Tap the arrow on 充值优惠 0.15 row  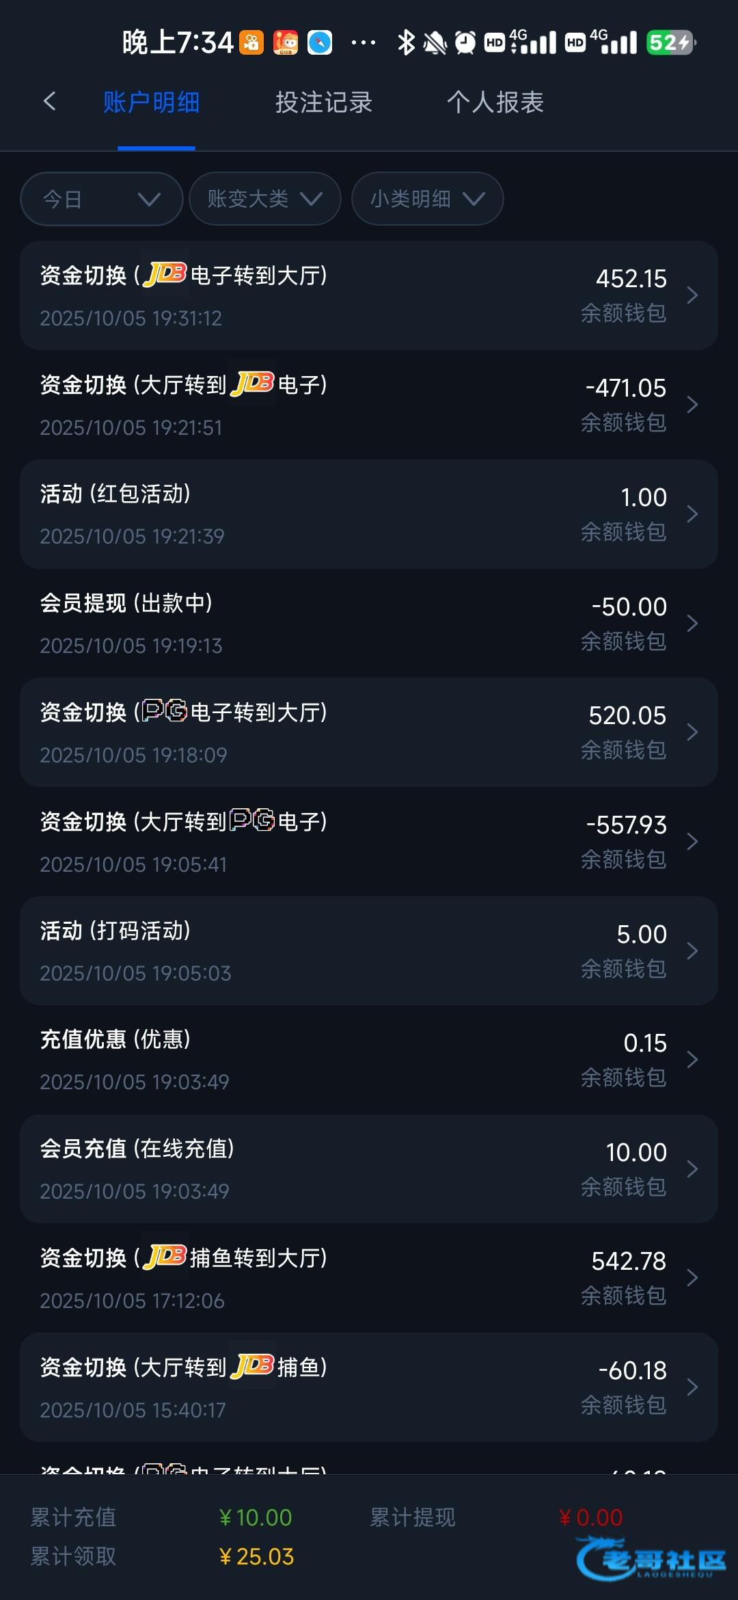[x=692, y=1060]
